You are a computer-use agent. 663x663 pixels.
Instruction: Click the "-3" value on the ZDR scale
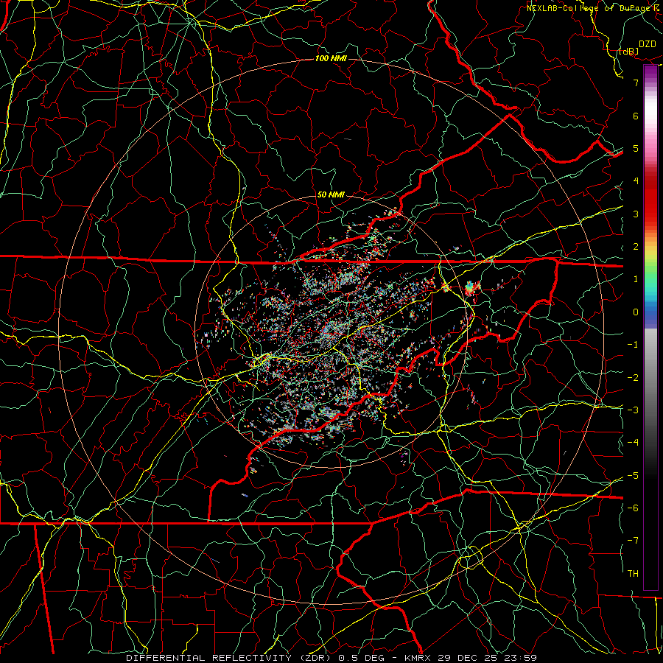pos(633,410)
